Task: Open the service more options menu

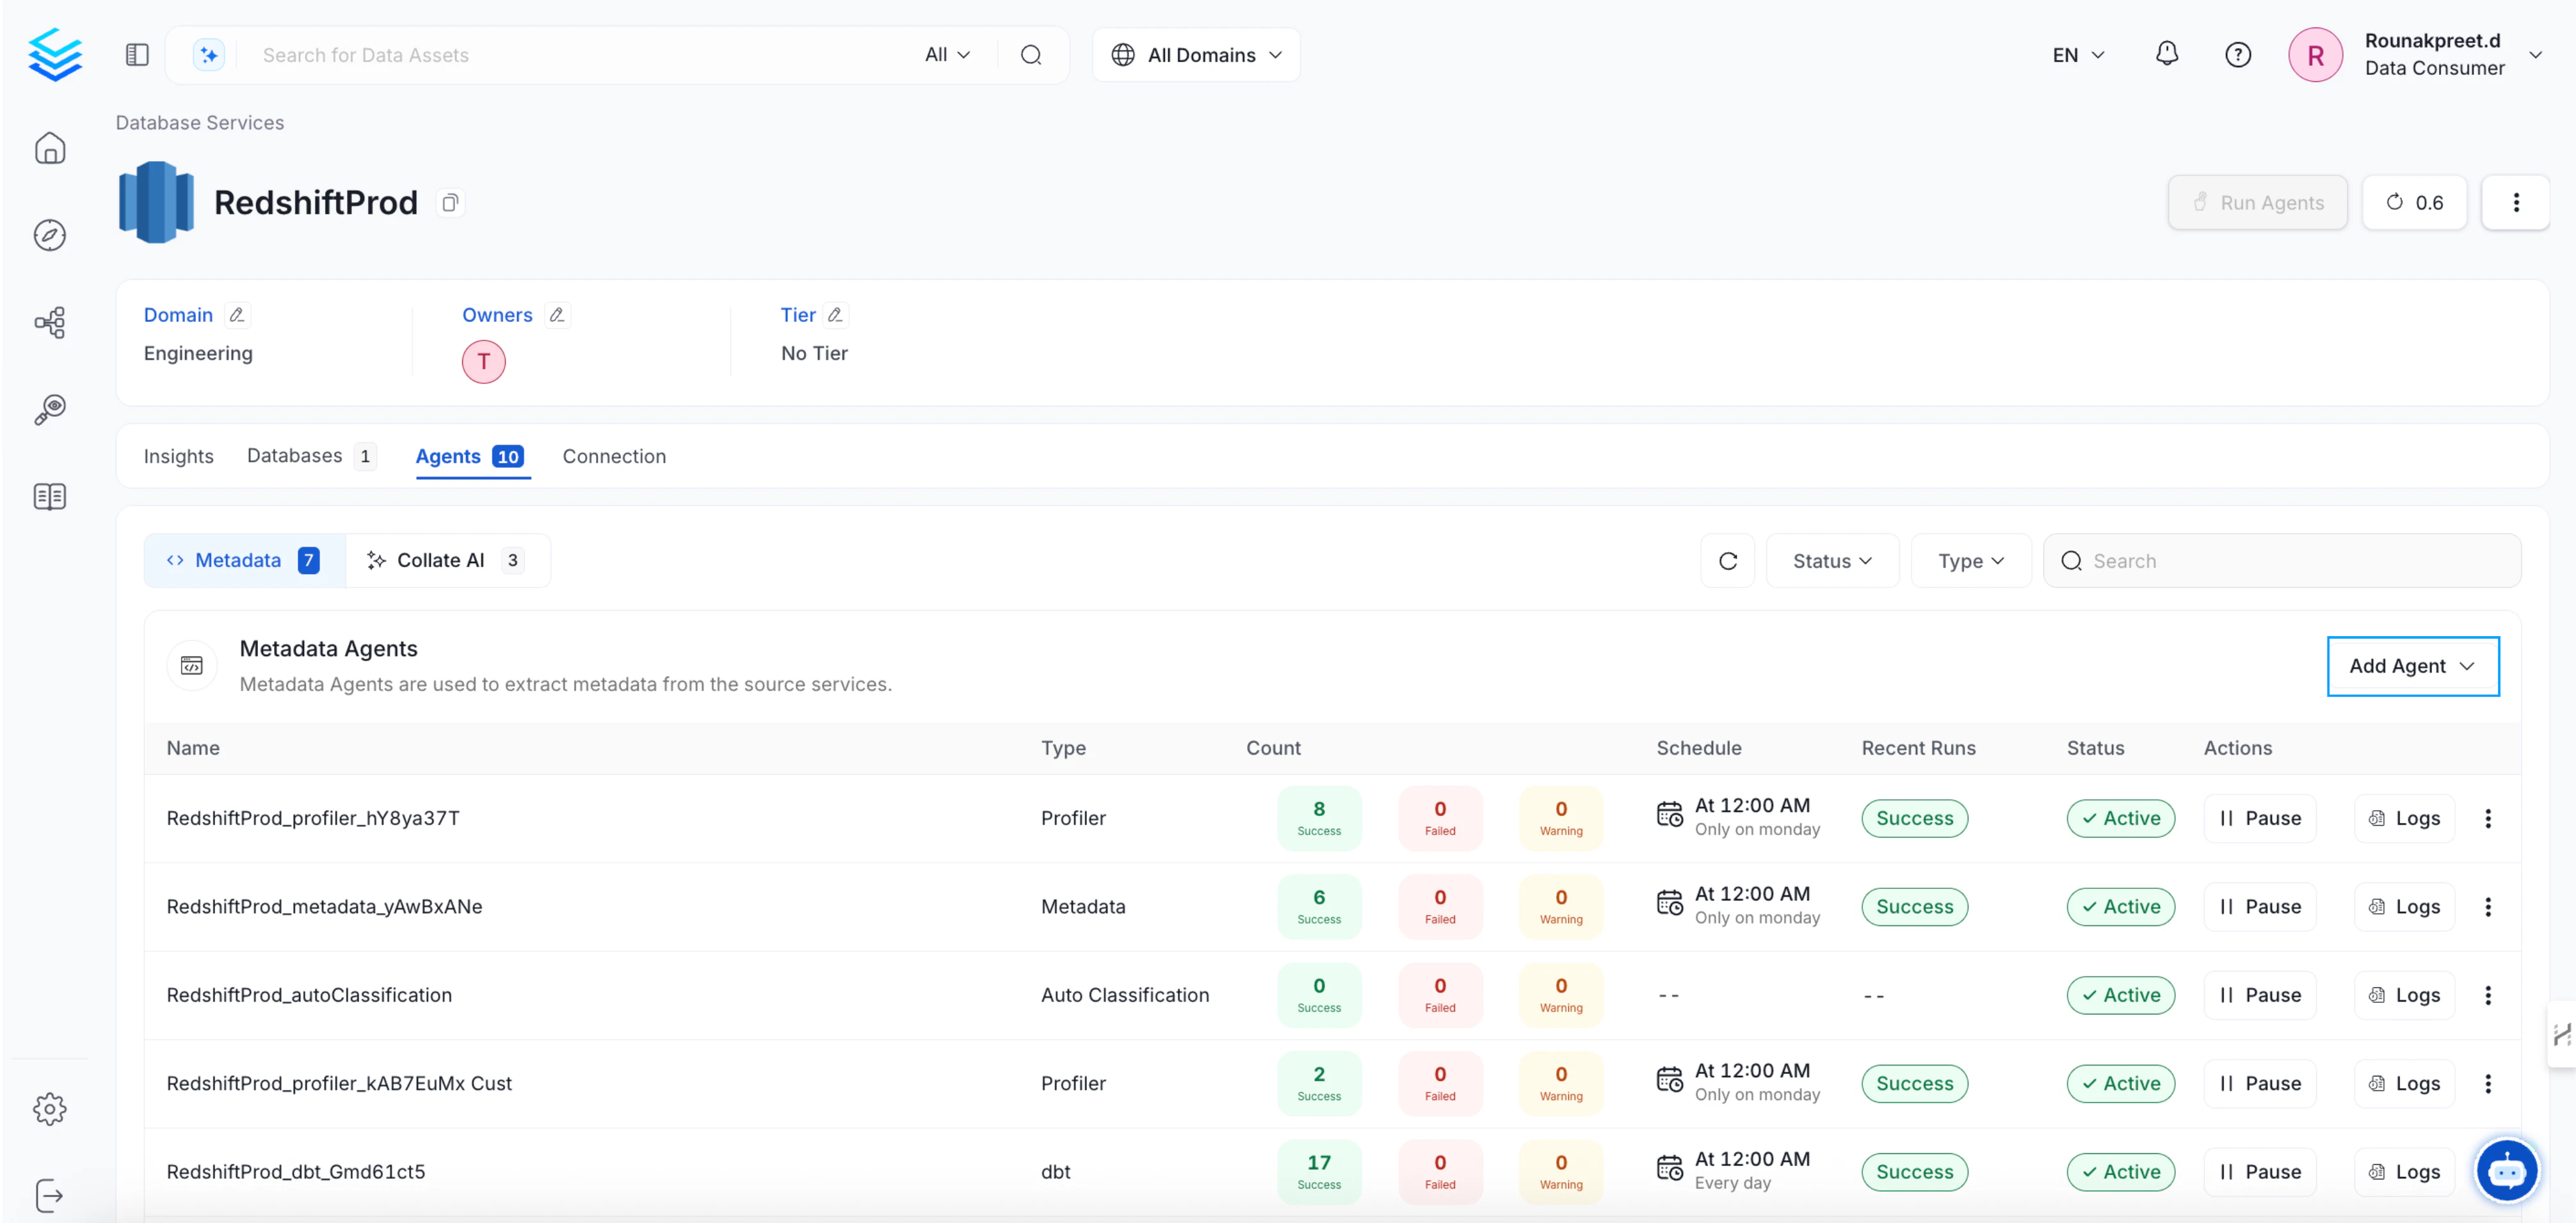Action: [x=2515, y=203]
